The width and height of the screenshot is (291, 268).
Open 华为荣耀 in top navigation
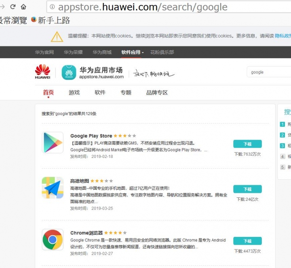pos(73,52)
